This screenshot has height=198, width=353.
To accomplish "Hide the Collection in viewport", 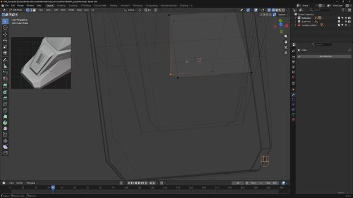I will click(x=346, y=18).
